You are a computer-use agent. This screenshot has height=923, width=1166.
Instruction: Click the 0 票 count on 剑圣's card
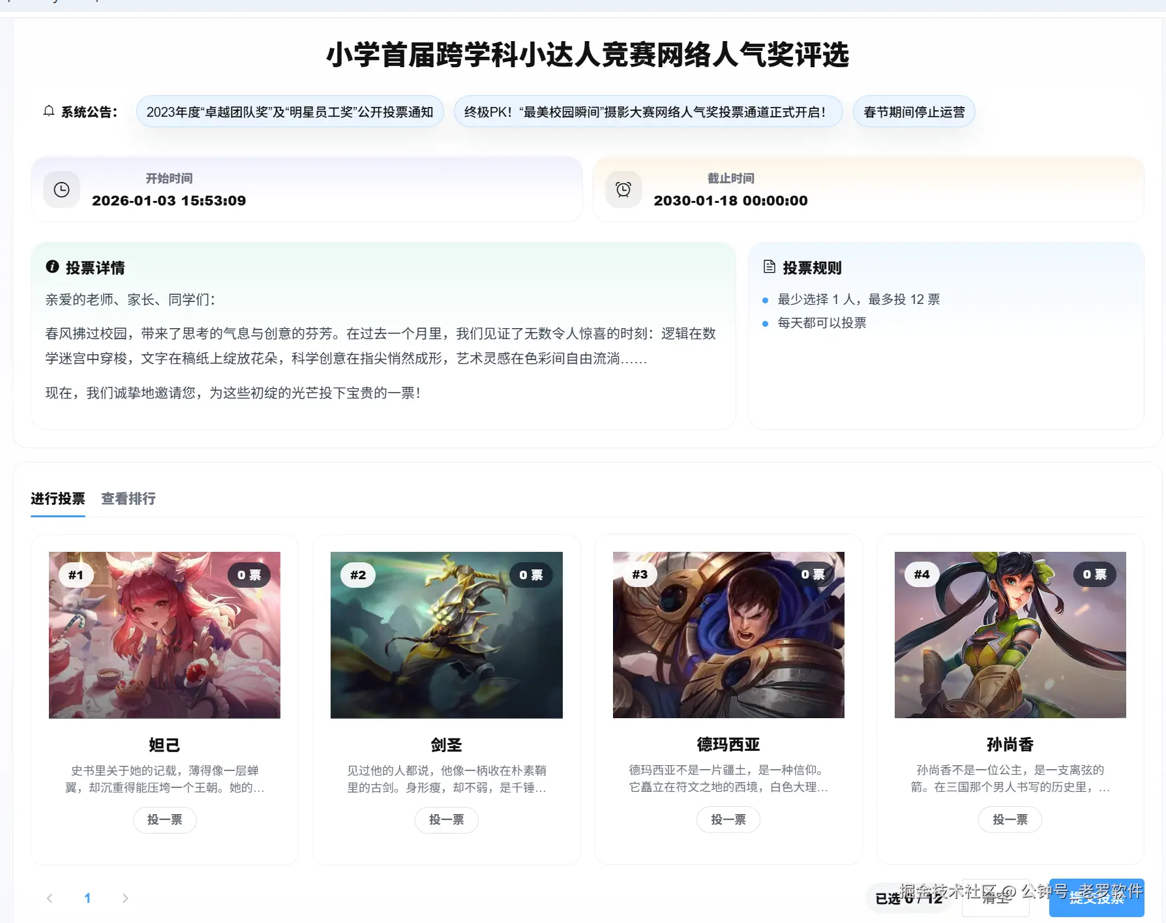click(x=531, y=575)
